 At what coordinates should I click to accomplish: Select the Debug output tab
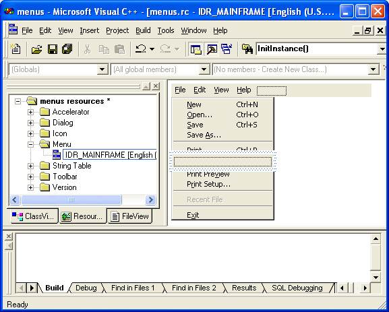coord(86,288)
